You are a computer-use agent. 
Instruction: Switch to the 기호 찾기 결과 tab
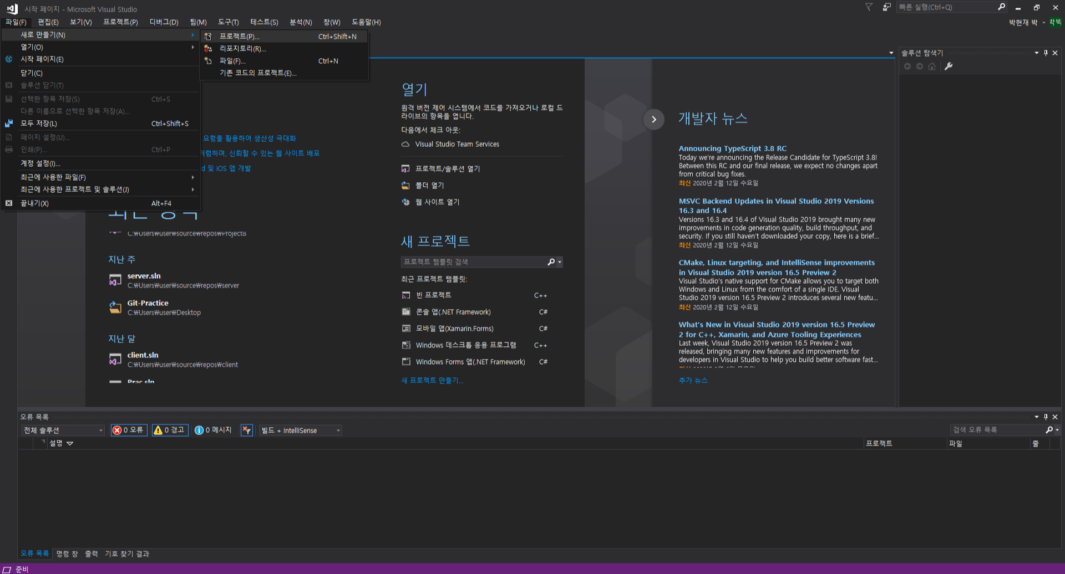(x=127, y=554)
